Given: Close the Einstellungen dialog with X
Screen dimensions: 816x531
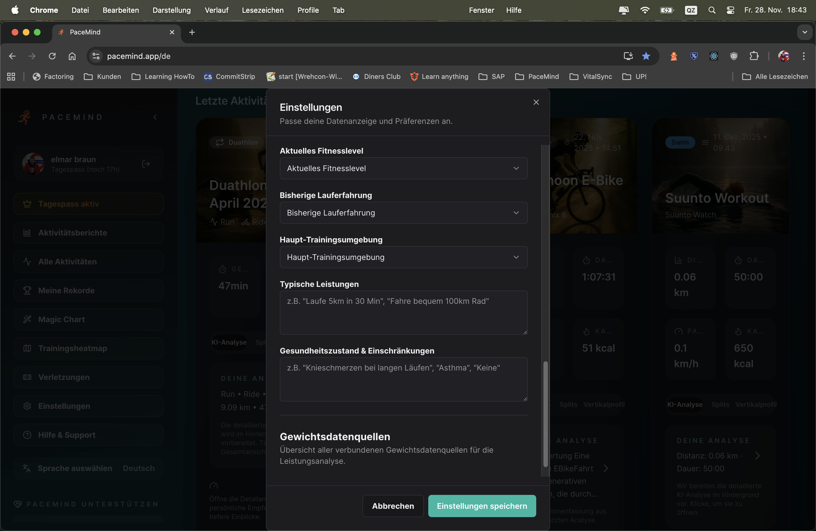Looking at the screenshot, I should pos(536,102).
